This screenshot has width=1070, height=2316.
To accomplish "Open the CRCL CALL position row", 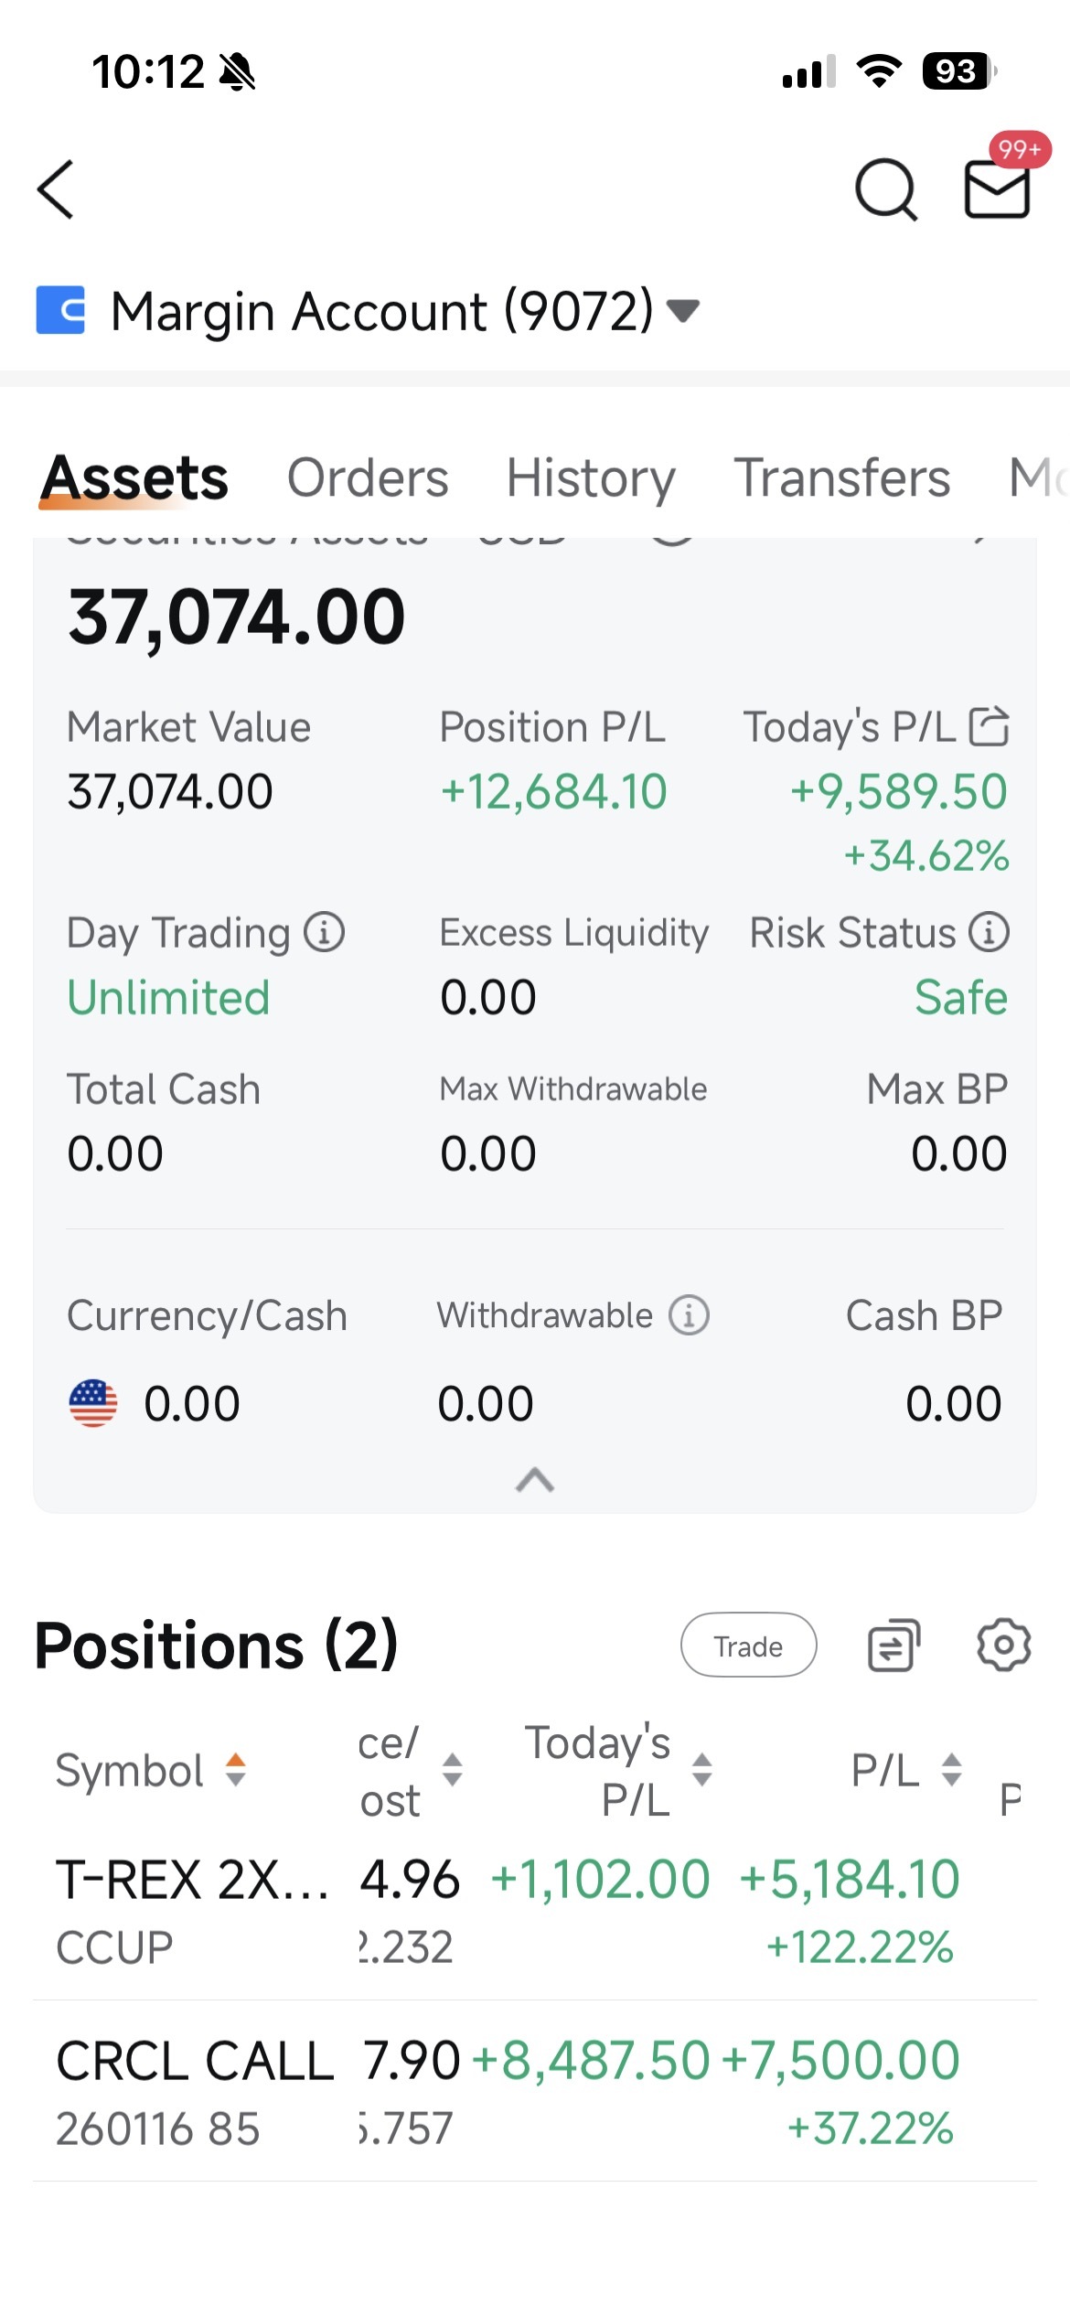I will point(535,2092).
